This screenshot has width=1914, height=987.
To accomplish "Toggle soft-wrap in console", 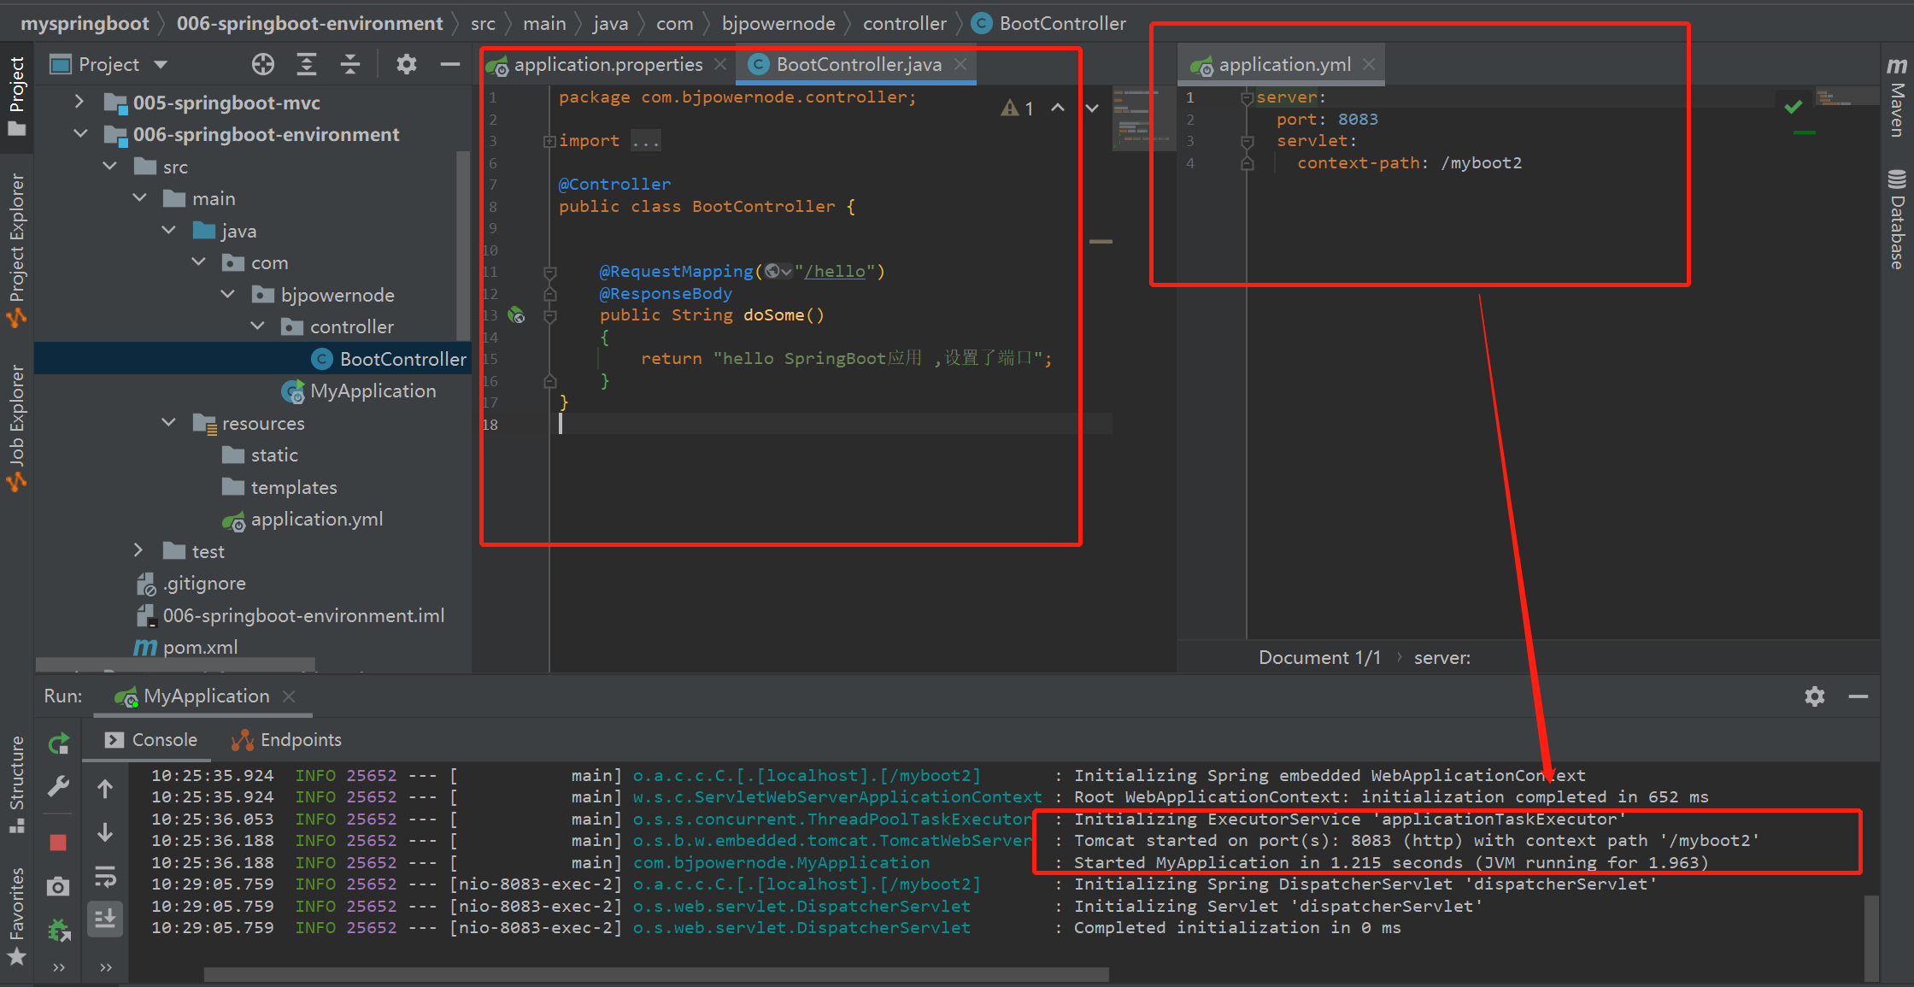I will (x=105, y=876).
